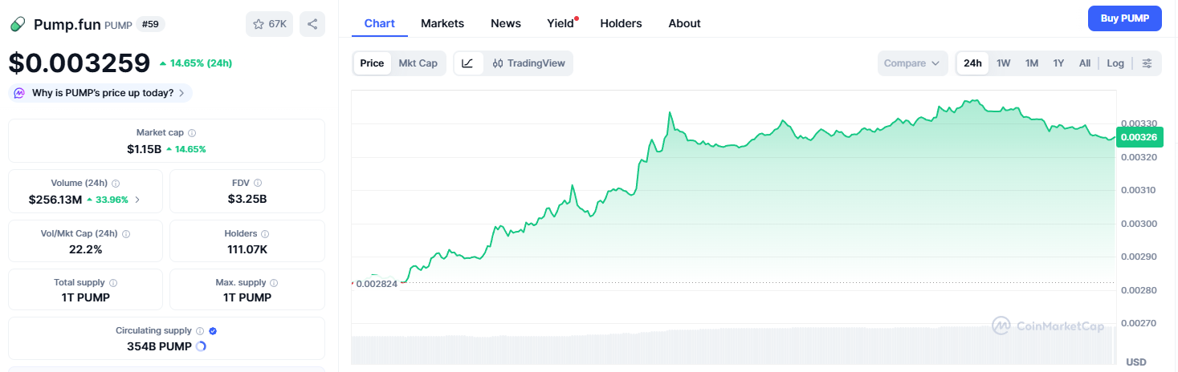Click the $1.15B market cap value
1178x372 pixels.
coord(145,149)
